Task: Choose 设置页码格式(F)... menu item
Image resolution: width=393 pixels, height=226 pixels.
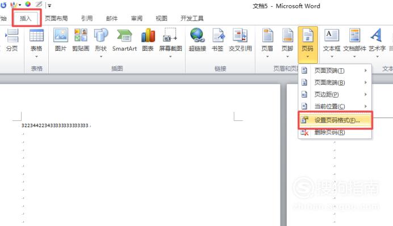Action: (x=335, y=120)
